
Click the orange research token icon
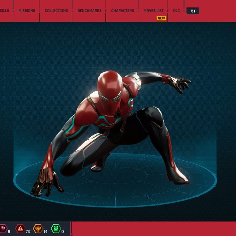pyautogui.click(x=38, y=228)
